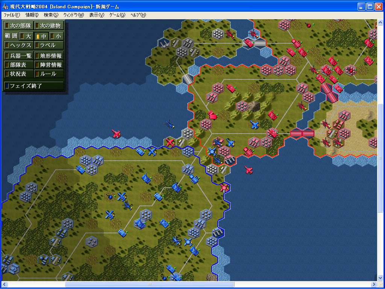Select the blue jet fighter beside the rocky mountain
Viewport: 385px width, 289px height.
pyautogui.click(x=255, y=125)
